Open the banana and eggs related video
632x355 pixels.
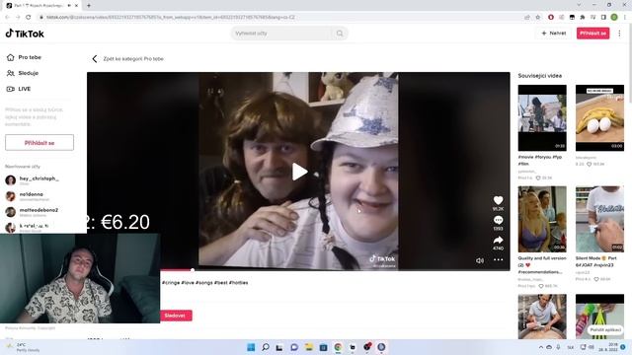[599, 118]
